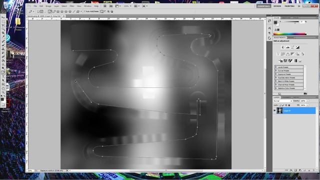The height and width of the screenshot is (180, 320).
Task: Click the foreground color swatch in Color panel
Action: coord(275,22)
